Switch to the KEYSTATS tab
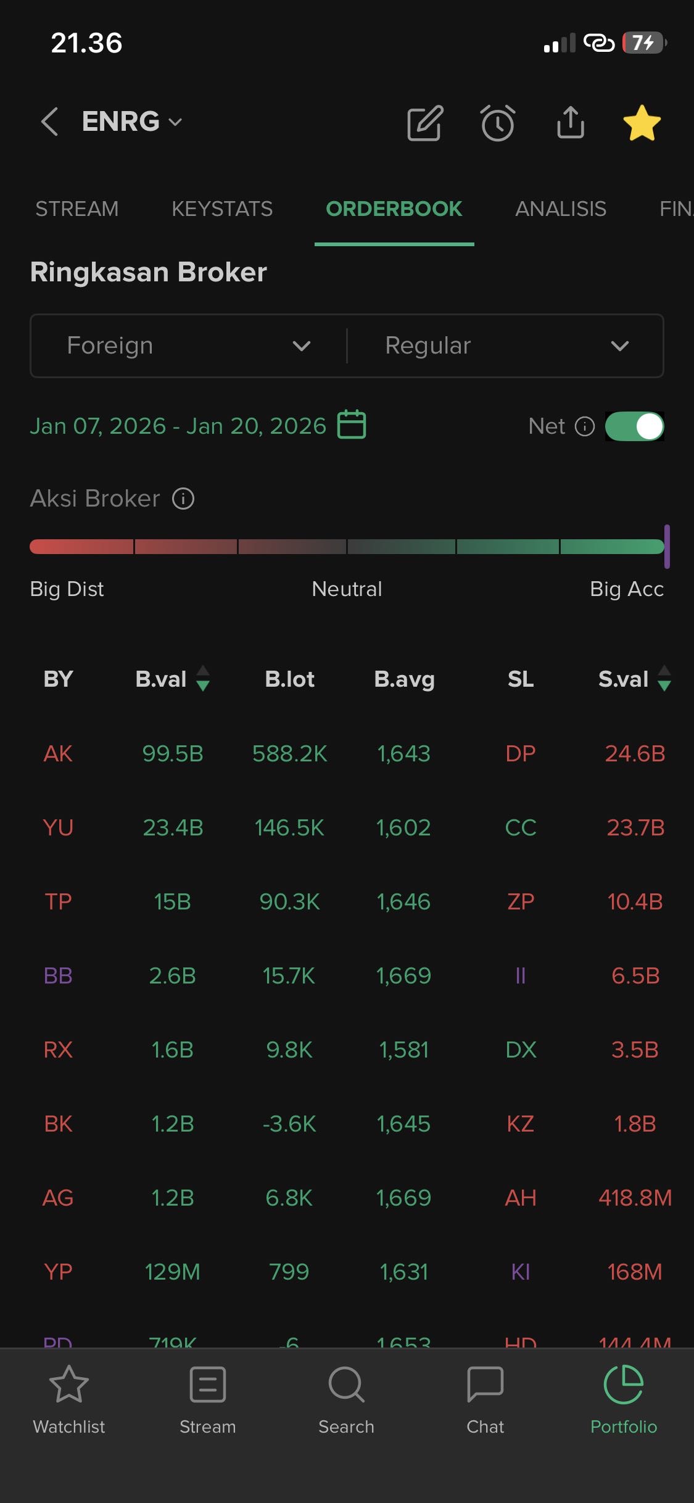This screenshot has height=1503, width=694. pyautogui.click(x=222, y=209)
